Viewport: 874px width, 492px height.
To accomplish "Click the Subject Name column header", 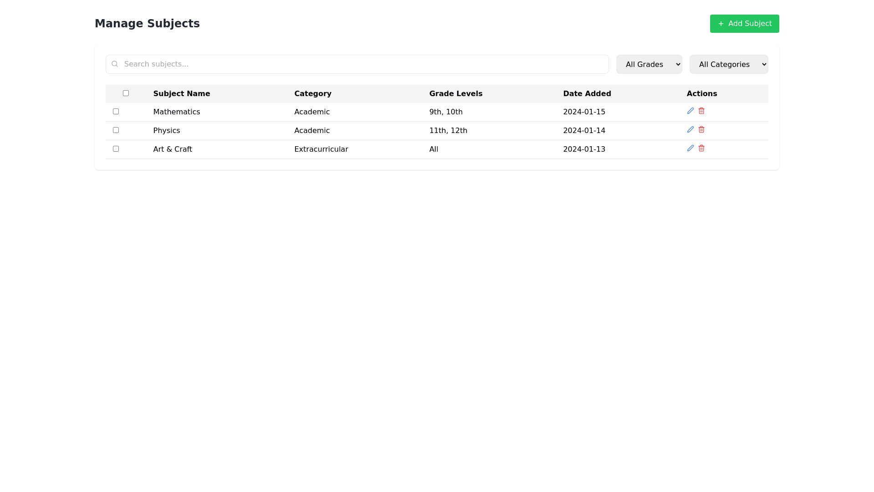I will click(x=181, y=93).
